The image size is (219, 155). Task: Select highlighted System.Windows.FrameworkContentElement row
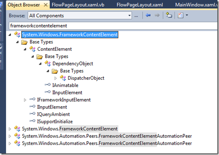click(x=70, y=35)
